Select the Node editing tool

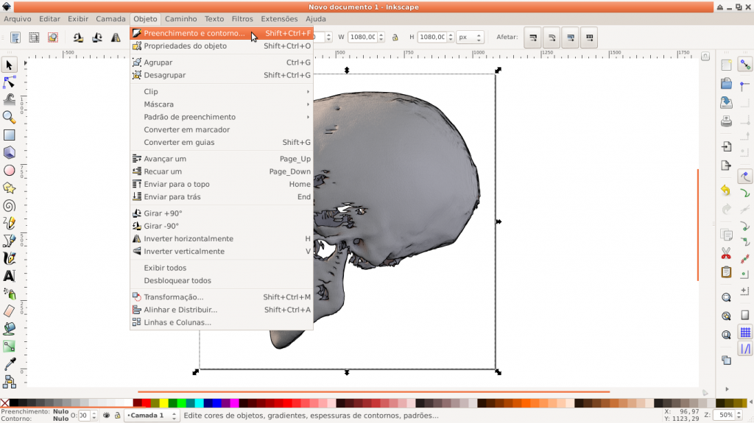tap(9, 82)
